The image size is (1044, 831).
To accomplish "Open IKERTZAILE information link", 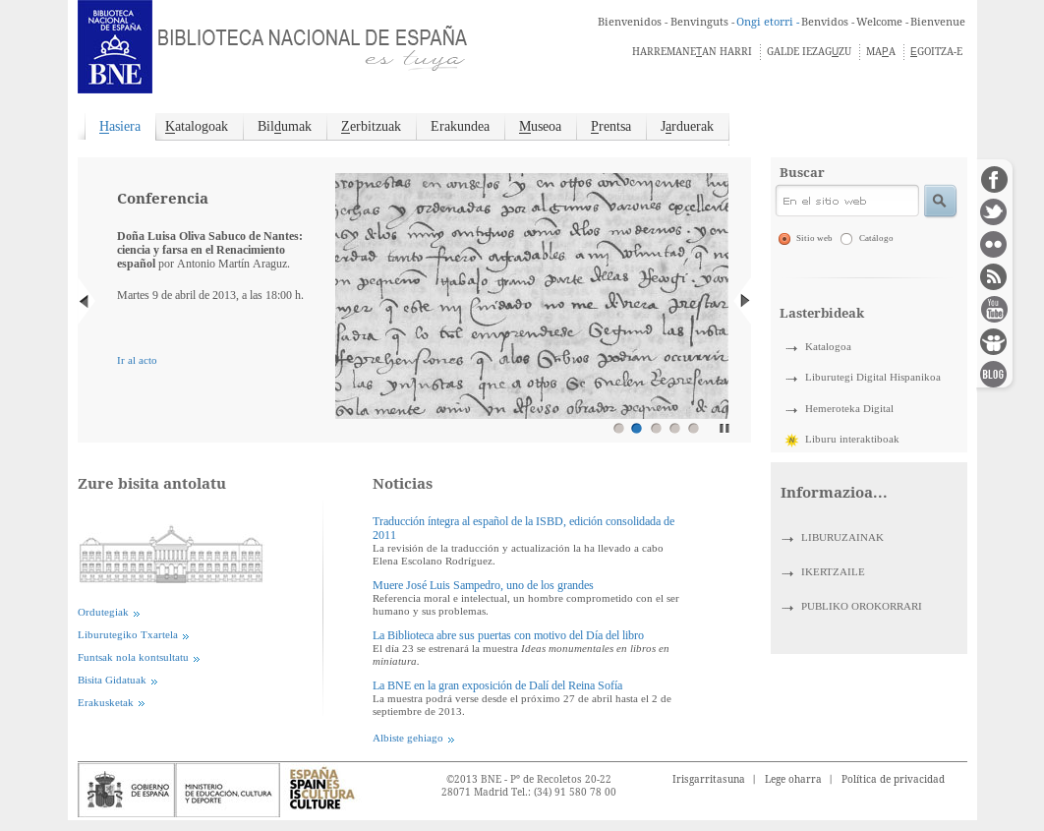I will 833,572.
